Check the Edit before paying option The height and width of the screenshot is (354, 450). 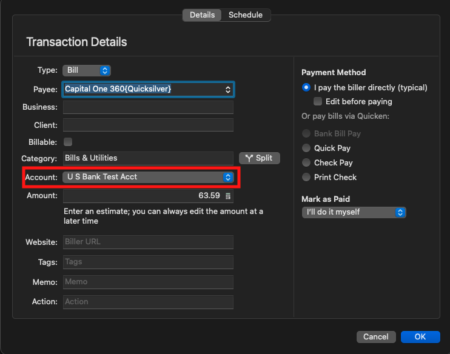coord(318,102)
